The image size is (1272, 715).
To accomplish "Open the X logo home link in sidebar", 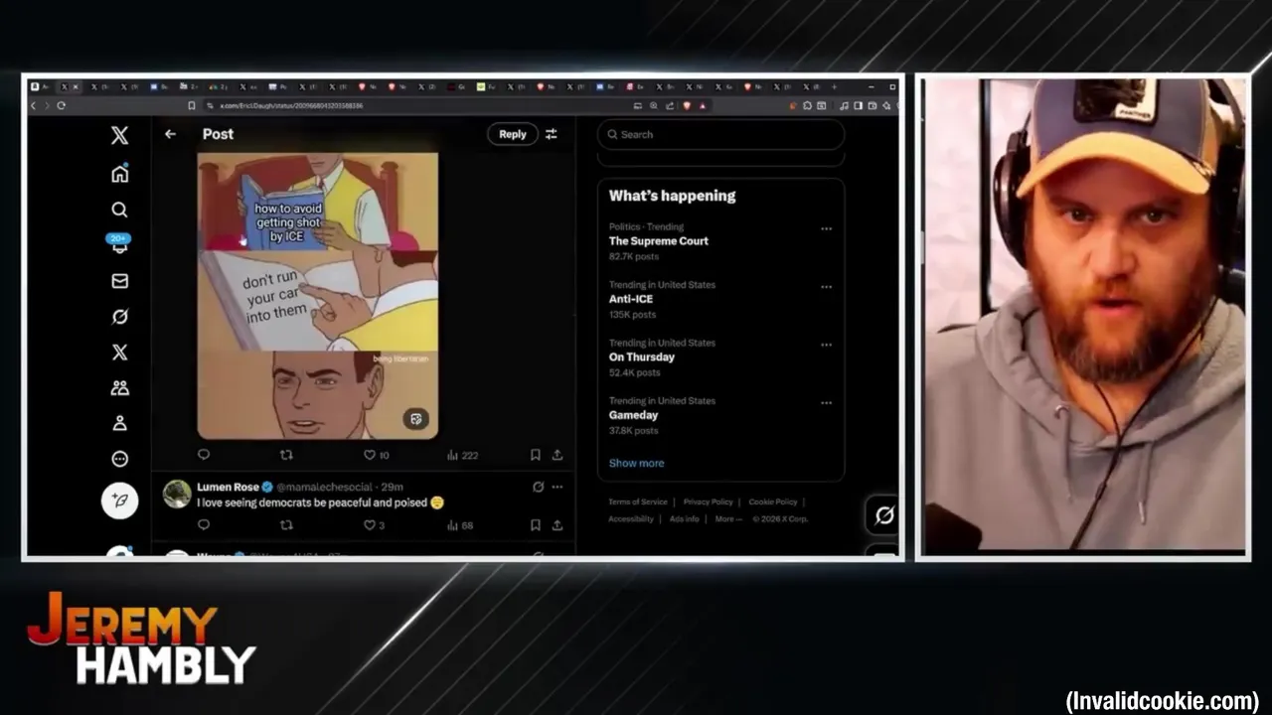I will (119, 136).
